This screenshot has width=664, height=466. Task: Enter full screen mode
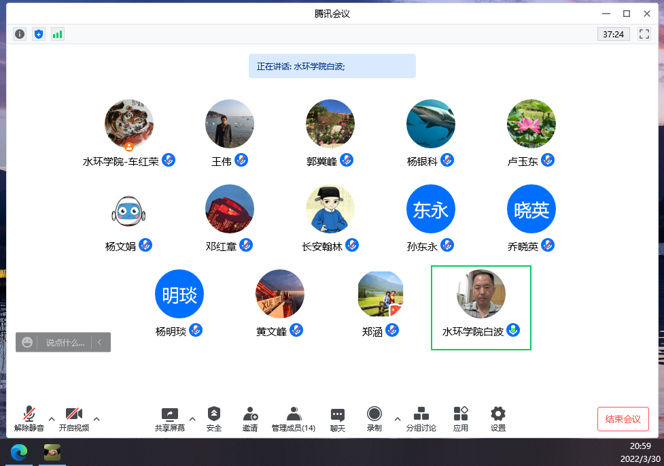pyautogui.click(x=644, y=34)
